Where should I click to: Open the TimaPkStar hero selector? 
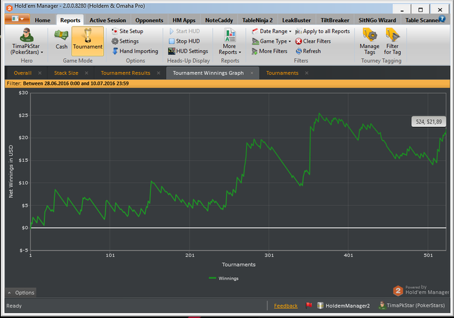(27, 41)
